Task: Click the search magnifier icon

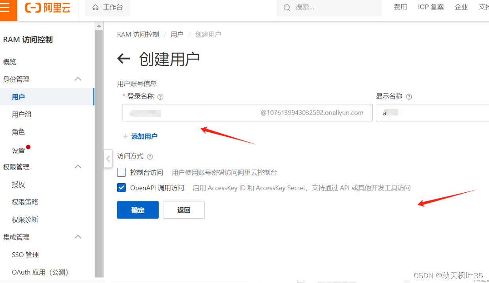Action: click(287, 7)
